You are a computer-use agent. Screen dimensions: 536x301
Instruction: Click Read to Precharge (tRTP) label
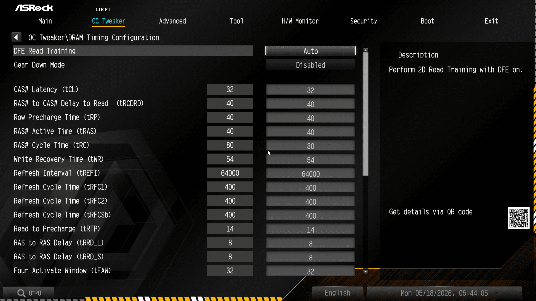pyautogui.click(x=57, y=229)
